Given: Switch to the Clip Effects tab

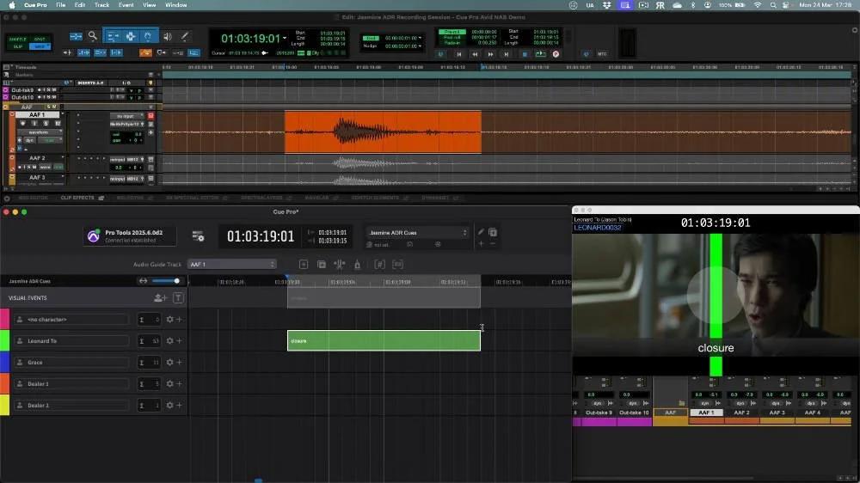Looking at the screenshot, I should pos(77,198).
